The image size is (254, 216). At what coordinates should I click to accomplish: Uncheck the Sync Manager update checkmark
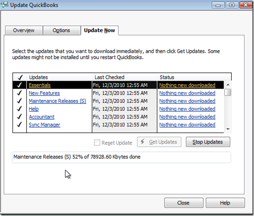click(x=20, y=125)
